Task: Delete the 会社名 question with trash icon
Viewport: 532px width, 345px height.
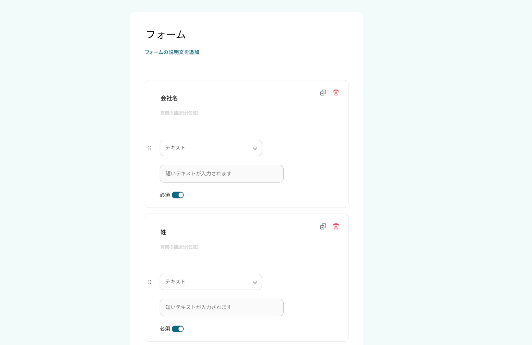Action: pyautogui.click(x=336, y=92)
